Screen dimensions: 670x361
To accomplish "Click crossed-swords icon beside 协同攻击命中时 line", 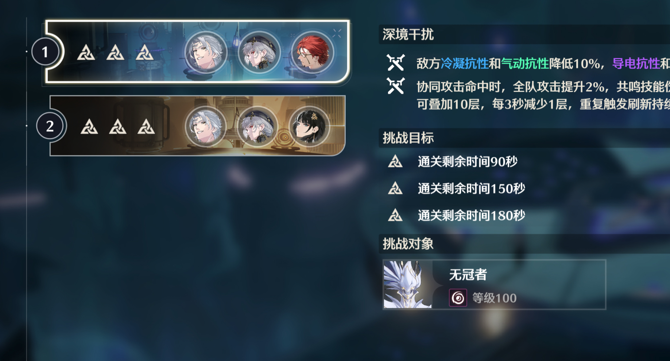I will [396, 86].
